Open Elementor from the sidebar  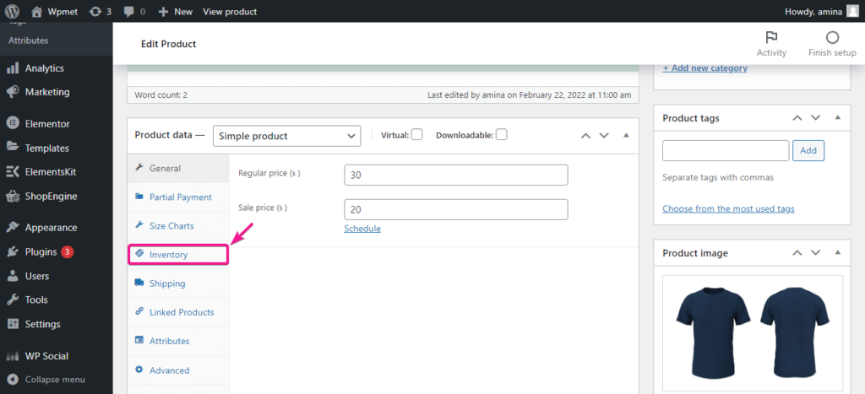(47, 123)
